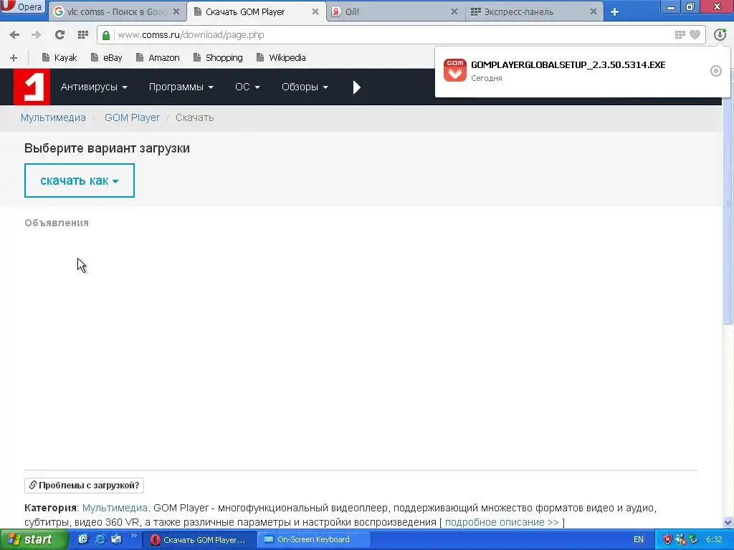Open the downloads toolbar icon
734x550 pixels.
point(720,34)
